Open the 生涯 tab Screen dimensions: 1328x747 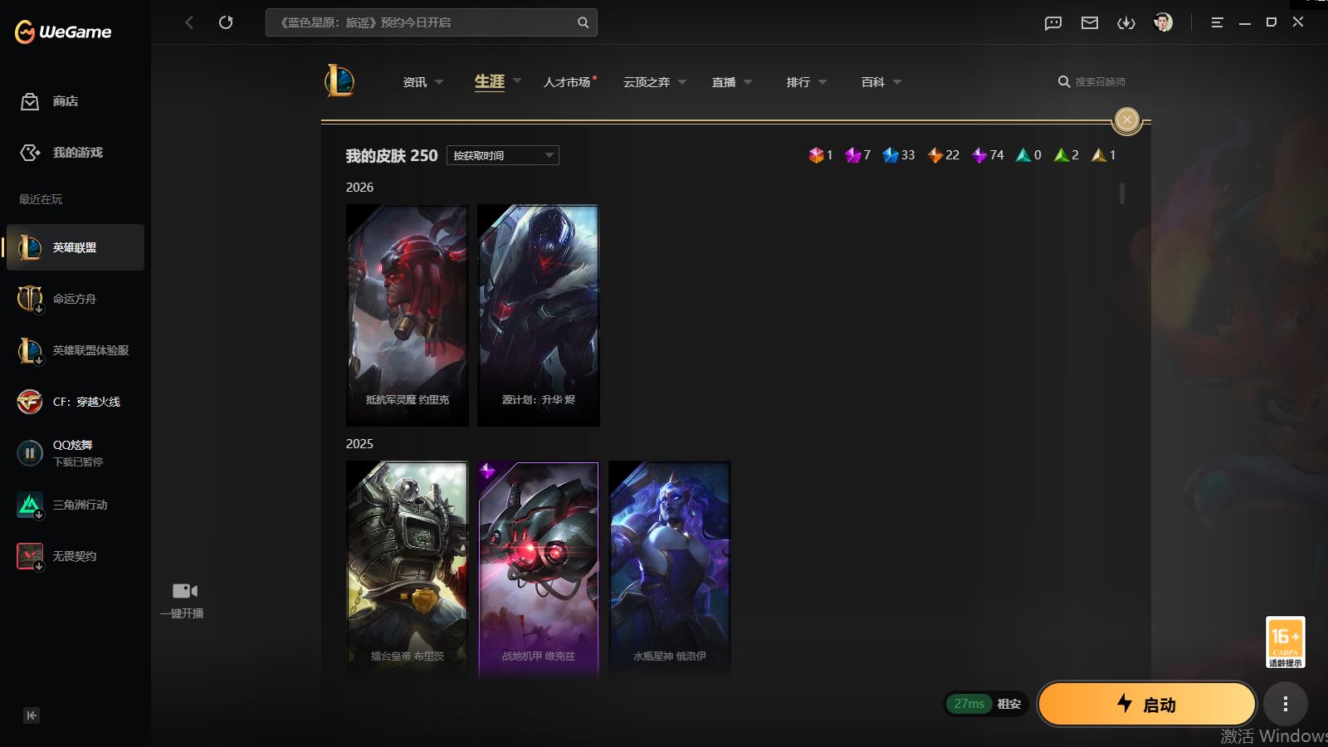[x=490, y=81]
